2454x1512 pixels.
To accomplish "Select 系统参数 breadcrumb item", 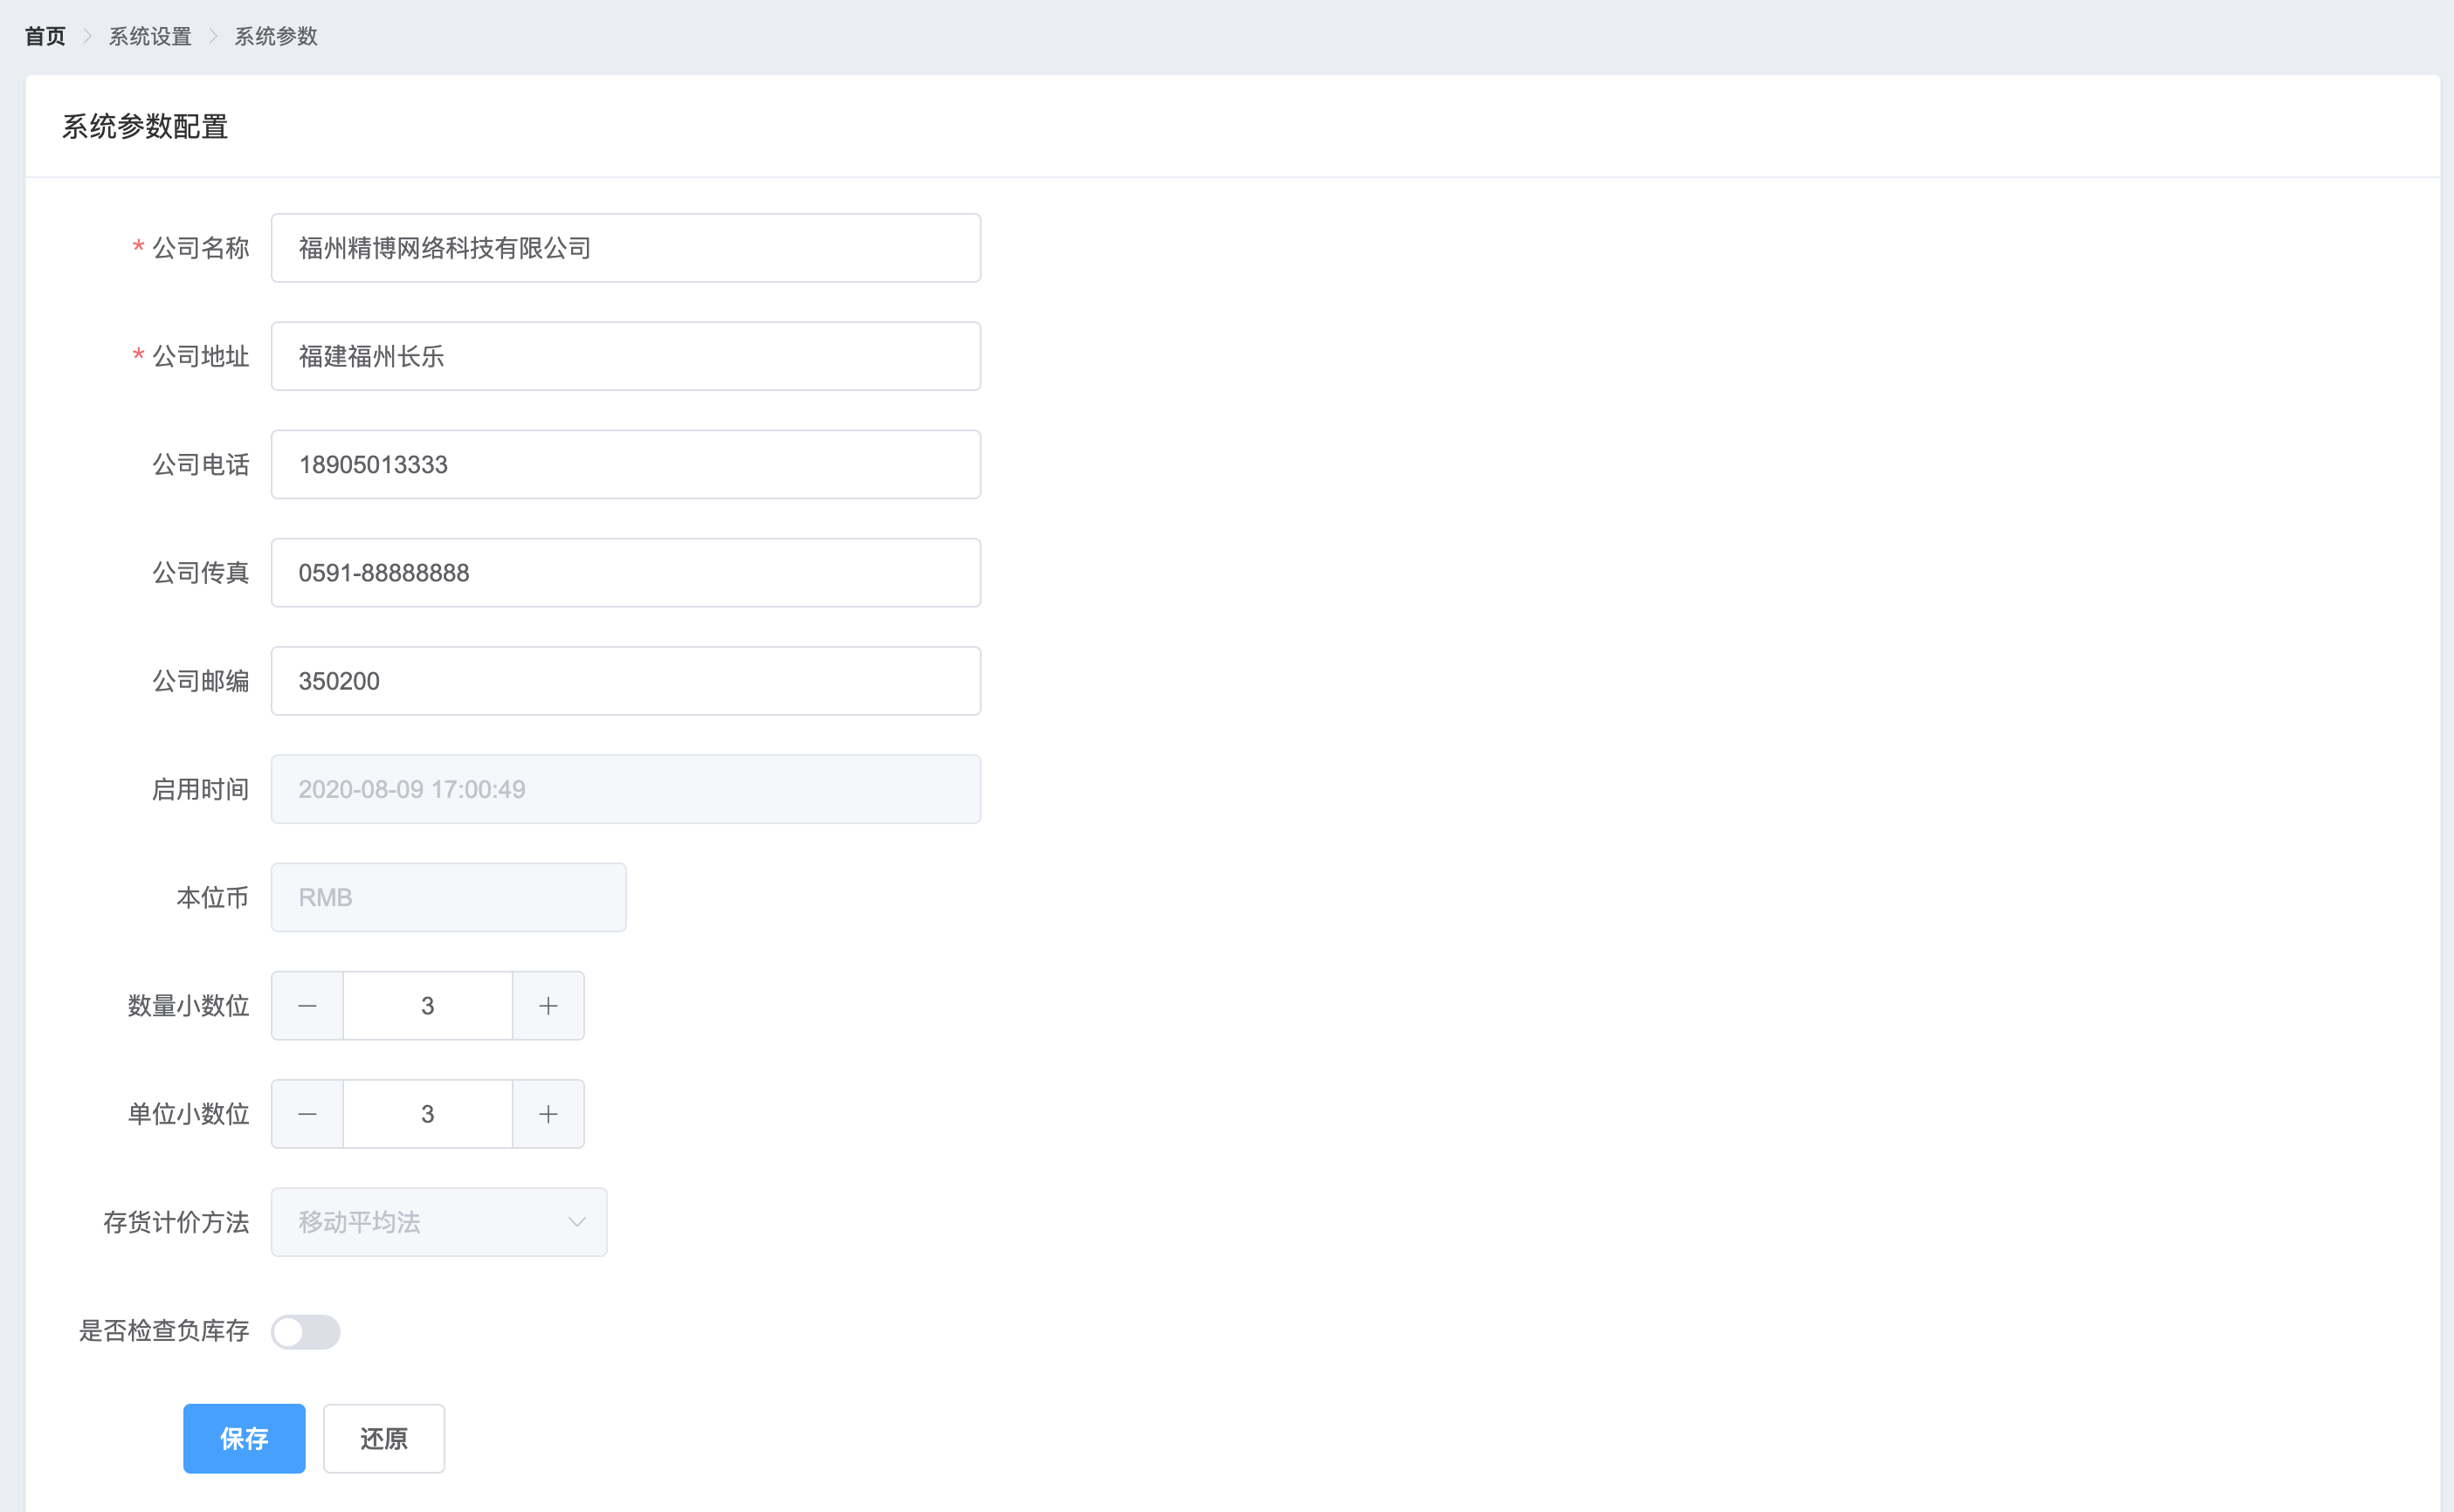I will [x=276, y=36].
